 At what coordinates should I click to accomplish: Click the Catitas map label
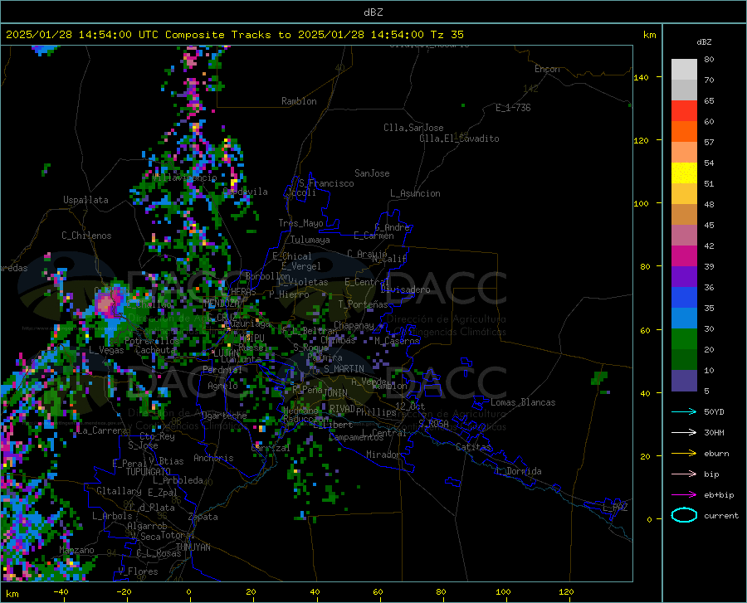click(474, 447)
